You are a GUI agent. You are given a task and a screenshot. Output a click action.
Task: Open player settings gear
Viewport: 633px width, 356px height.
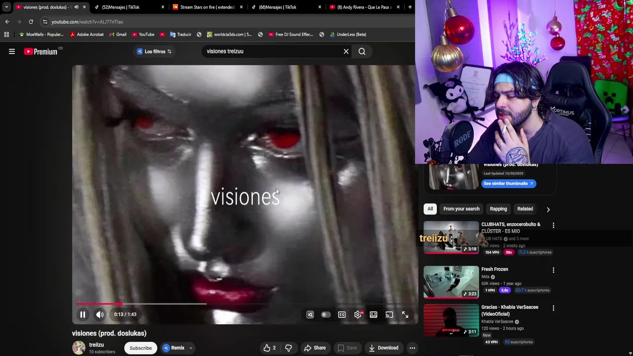coord(358,314)
